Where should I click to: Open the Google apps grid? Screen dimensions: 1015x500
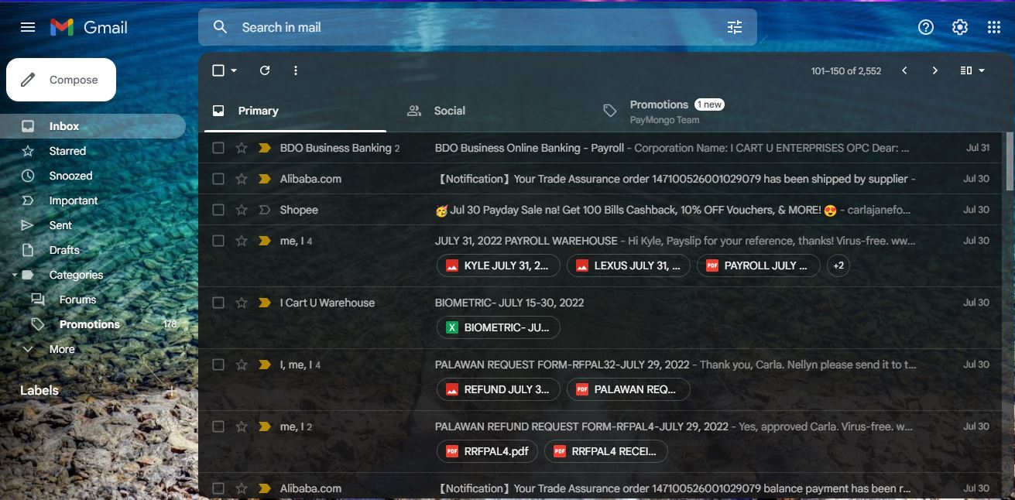pyautogui.click(x=994, y=27)
